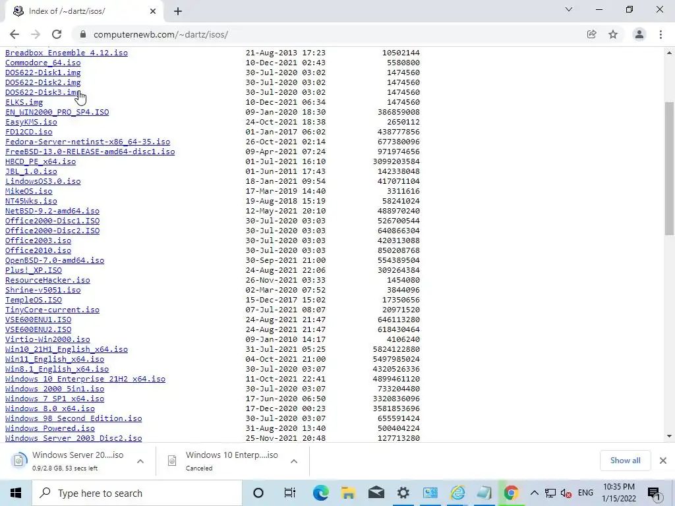The height and width of the screenshot is (506, 675).
Task: Open File Explorer from taskbar
Action: coord(348,493)
